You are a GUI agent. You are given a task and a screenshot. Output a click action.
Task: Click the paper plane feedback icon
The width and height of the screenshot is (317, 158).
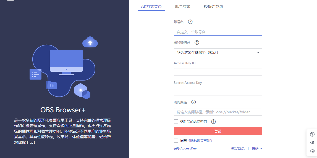312,143
